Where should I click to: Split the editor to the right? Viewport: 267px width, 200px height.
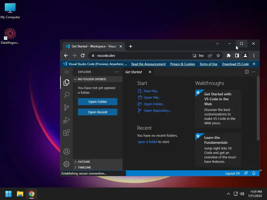(247, 72)
